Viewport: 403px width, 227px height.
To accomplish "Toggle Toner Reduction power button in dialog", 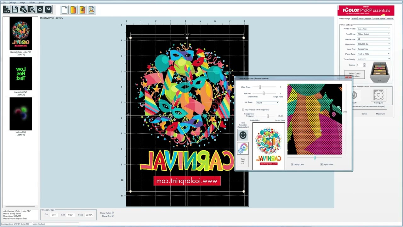I will (x=243, y=135).
